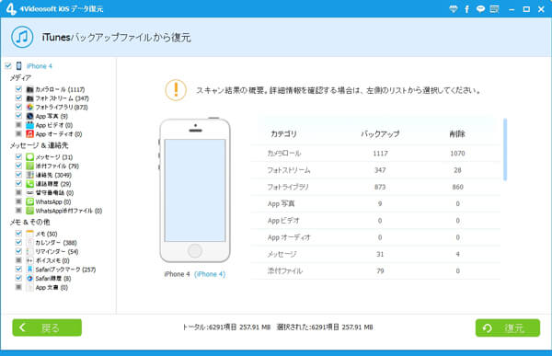The height and width of the screenshot is (356, 552).
Task: Toggle the Safariブックマーク (257) checkbox
Action: (x=18, y=269)
